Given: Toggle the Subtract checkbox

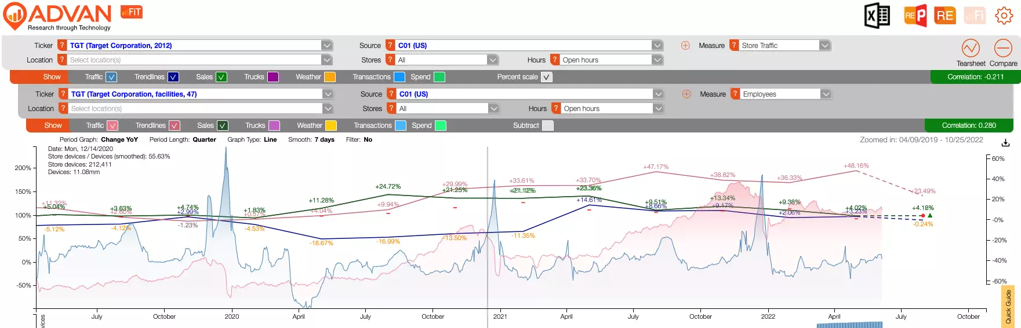Looking at the screenshot, I should point(548,126).
